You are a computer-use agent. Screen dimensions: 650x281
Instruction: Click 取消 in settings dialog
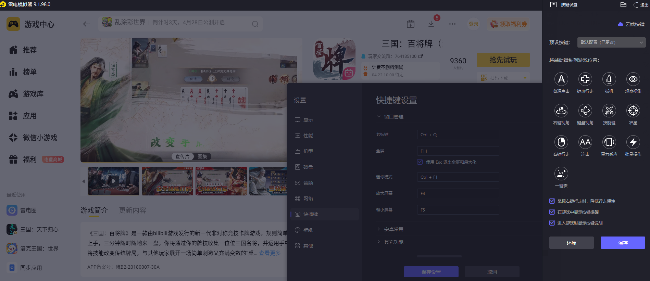pos(492,272)
